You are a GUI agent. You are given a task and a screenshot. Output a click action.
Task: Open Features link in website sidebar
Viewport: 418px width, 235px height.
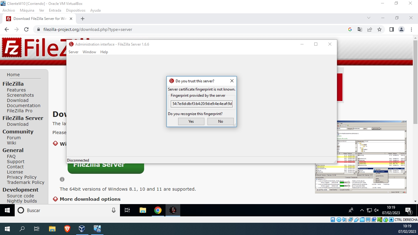pos(16,90)
